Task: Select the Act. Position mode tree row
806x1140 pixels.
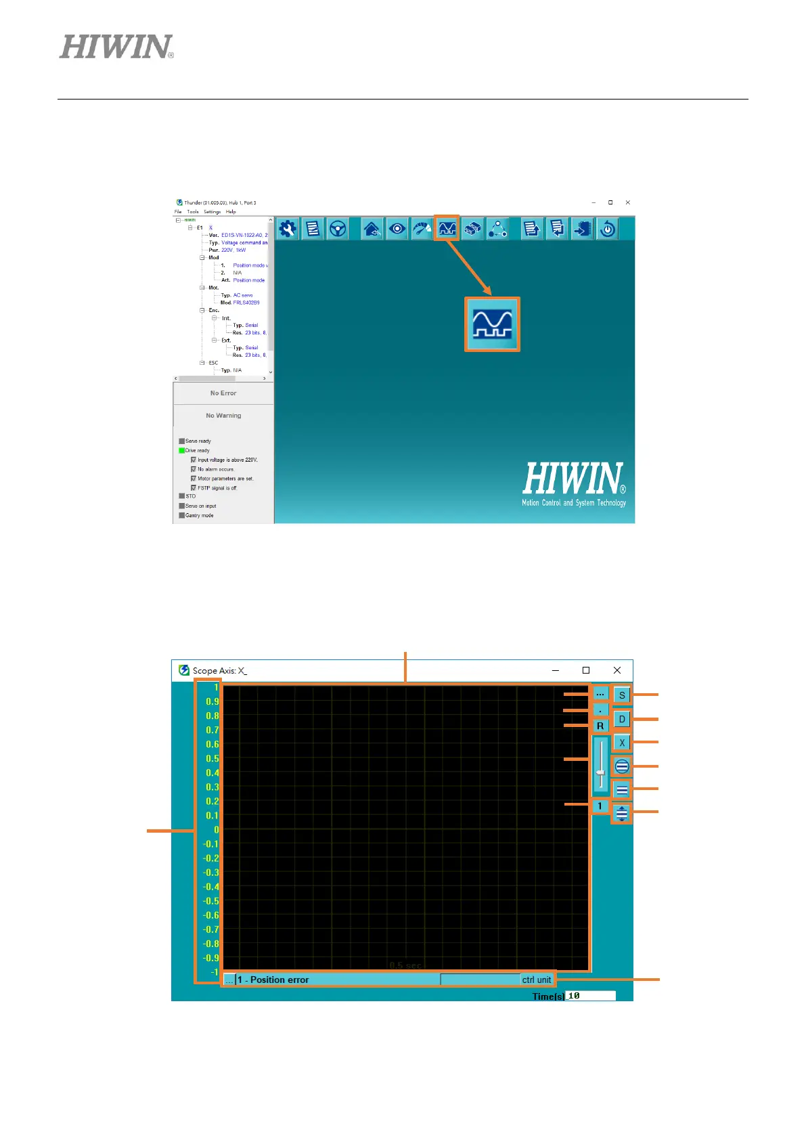Action: 243,280
